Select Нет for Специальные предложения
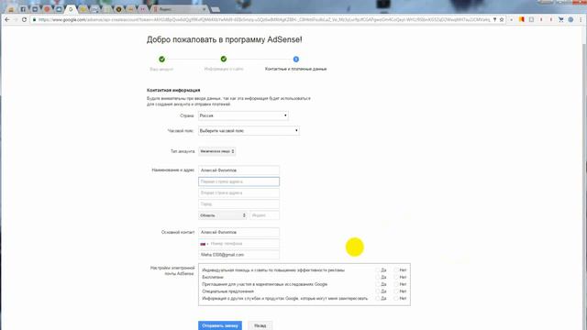 [x=396, y=291]
